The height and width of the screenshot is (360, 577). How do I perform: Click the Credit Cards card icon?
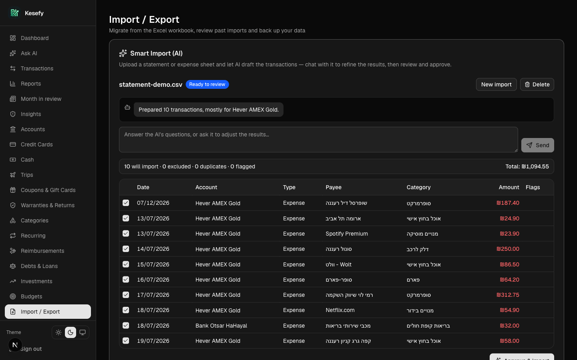pos(13,144)
